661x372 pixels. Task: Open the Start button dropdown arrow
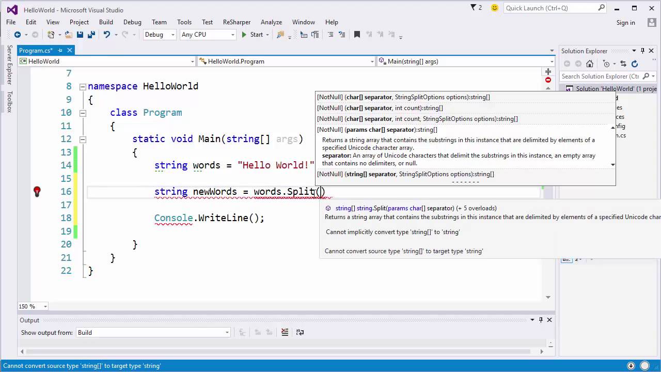(267, 35)
